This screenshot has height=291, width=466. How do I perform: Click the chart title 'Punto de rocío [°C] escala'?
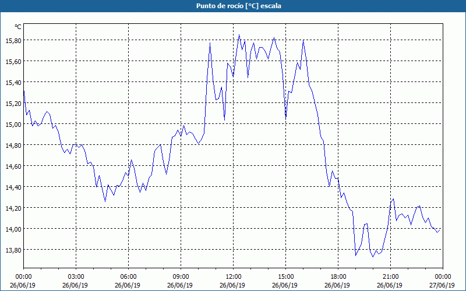click(x=238, y=6)
